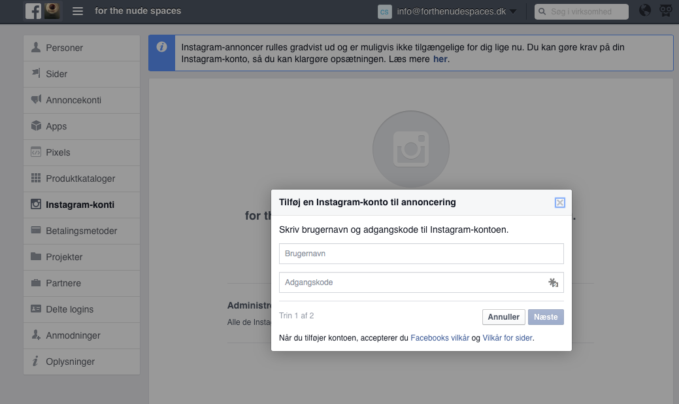Open Apps in the sidebar

coord(82,126)
